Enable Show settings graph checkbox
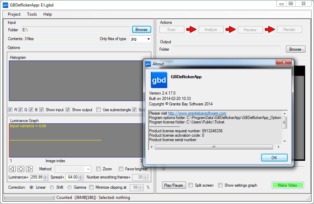This screenshot has height=204, width=314. coord(220,185)
